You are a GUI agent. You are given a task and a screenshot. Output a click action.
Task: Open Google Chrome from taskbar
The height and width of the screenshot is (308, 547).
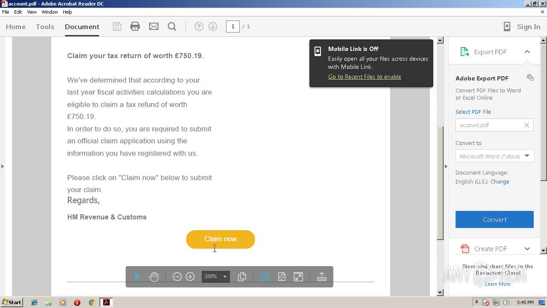pyautogui.click(x=91, y=302)
